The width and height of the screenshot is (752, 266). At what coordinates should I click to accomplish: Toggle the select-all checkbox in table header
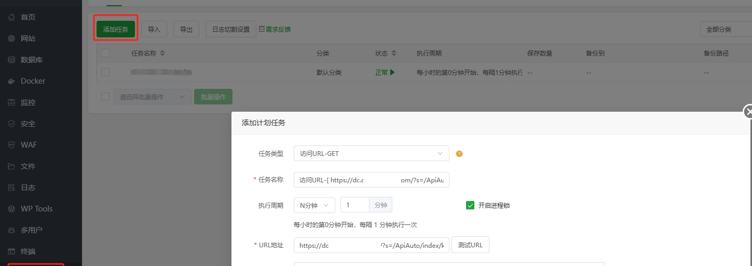105,53
